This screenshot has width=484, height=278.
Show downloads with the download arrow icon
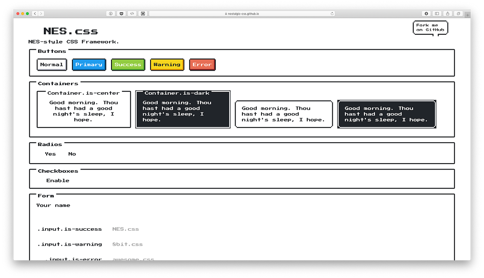(x=426, y=13)
